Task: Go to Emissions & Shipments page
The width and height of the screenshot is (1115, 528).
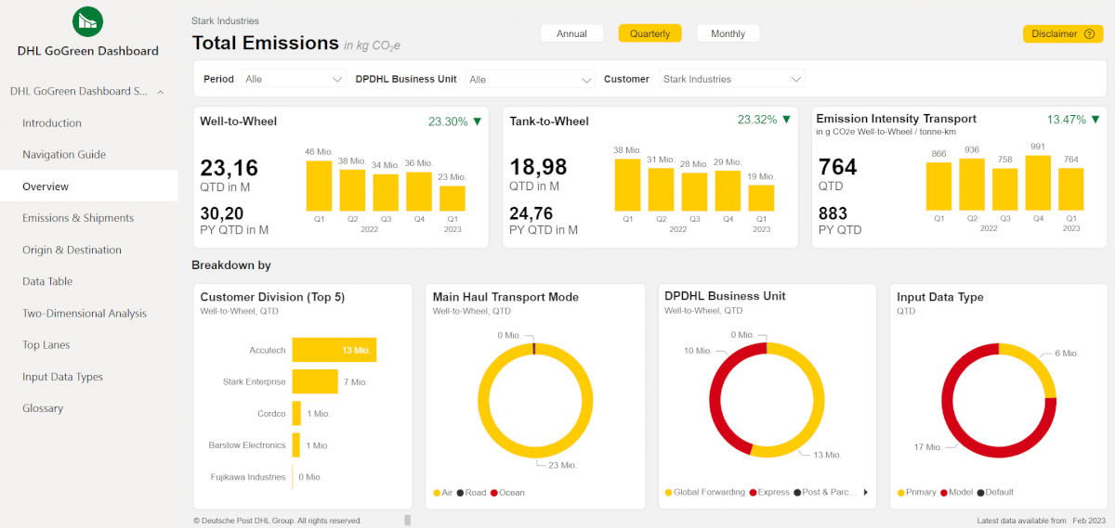Action: [78, 218]
